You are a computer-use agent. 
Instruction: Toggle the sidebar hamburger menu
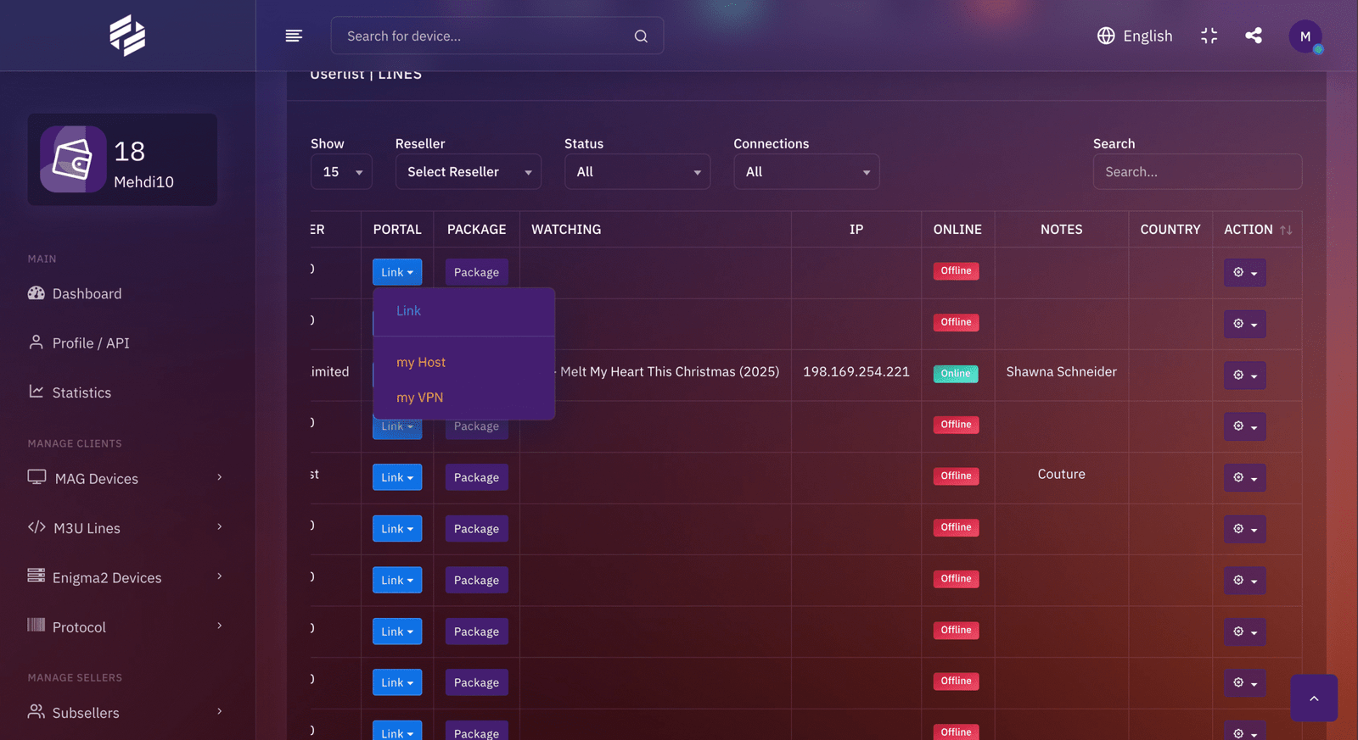coord(294,36)
